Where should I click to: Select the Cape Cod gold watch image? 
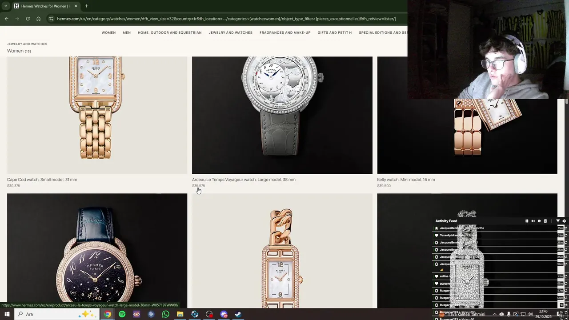97,115
